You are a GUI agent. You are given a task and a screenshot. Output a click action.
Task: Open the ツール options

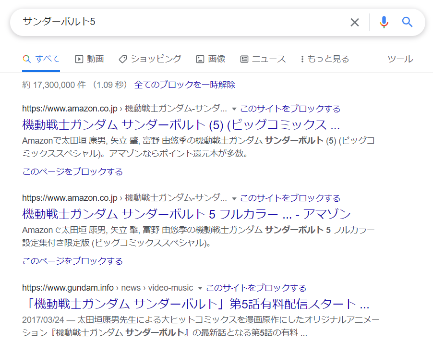pyautogui.click(x=400, y=59)
